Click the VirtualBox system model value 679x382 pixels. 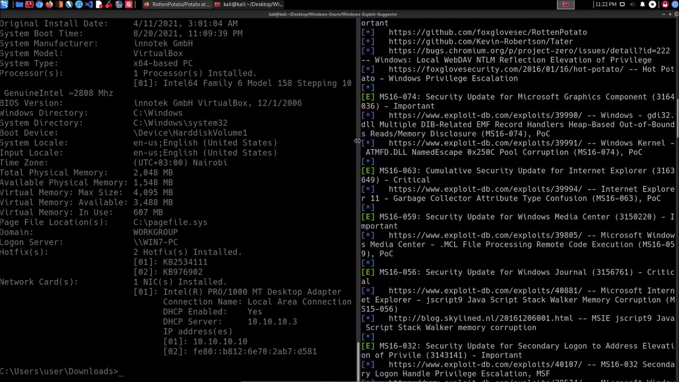[158, 54]
